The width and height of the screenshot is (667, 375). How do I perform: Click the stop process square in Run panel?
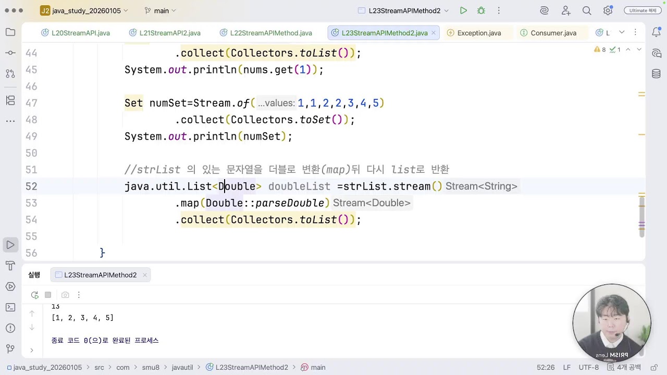tap(48, 295)
